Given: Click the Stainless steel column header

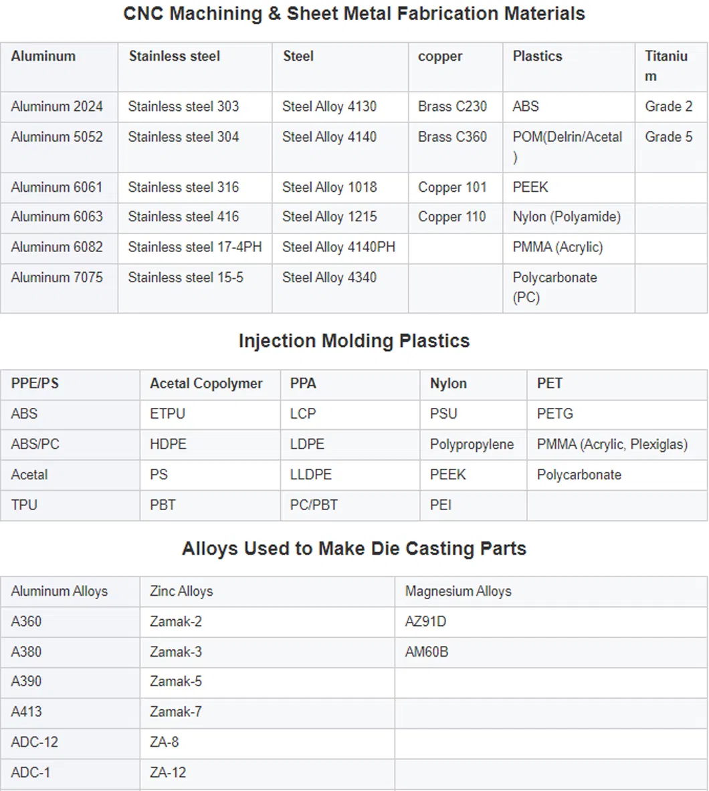Looking at the screenshot, I should tap(175, 56).
